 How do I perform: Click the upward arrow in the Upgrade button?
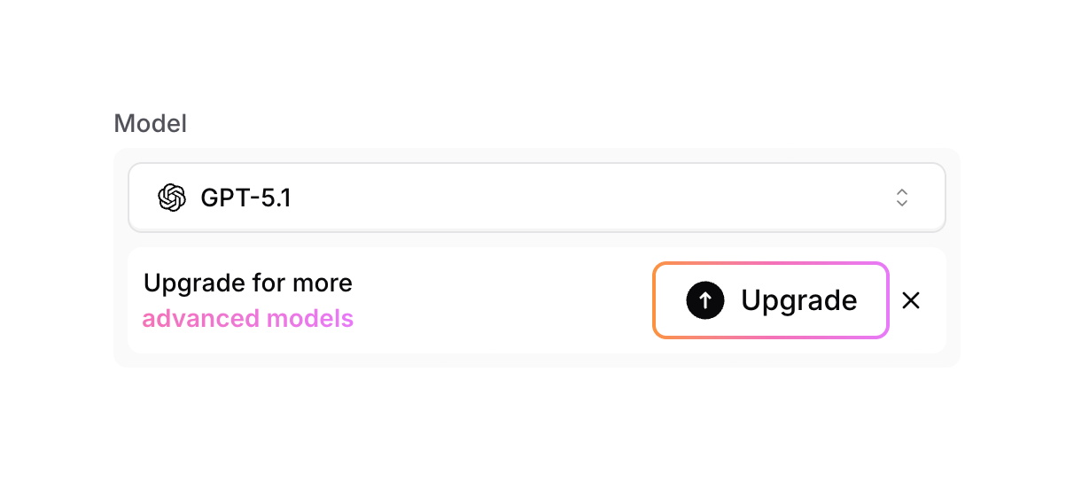coord(704,301)
